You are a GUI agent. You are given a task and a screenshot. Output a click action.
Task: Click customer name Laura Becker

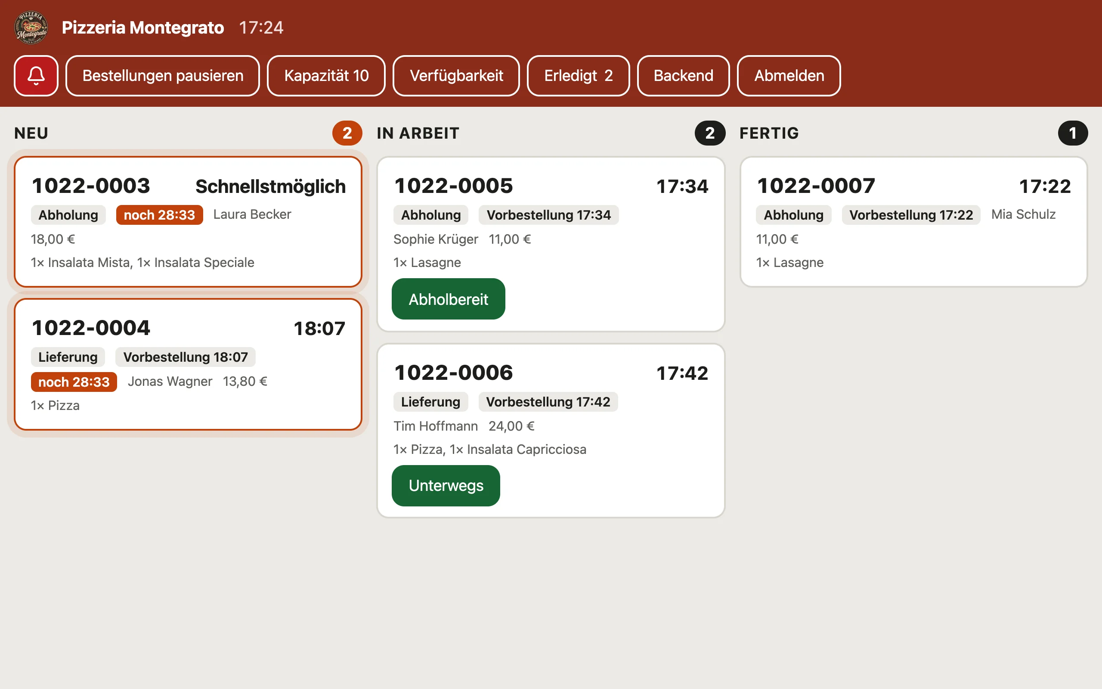(252, 214)
